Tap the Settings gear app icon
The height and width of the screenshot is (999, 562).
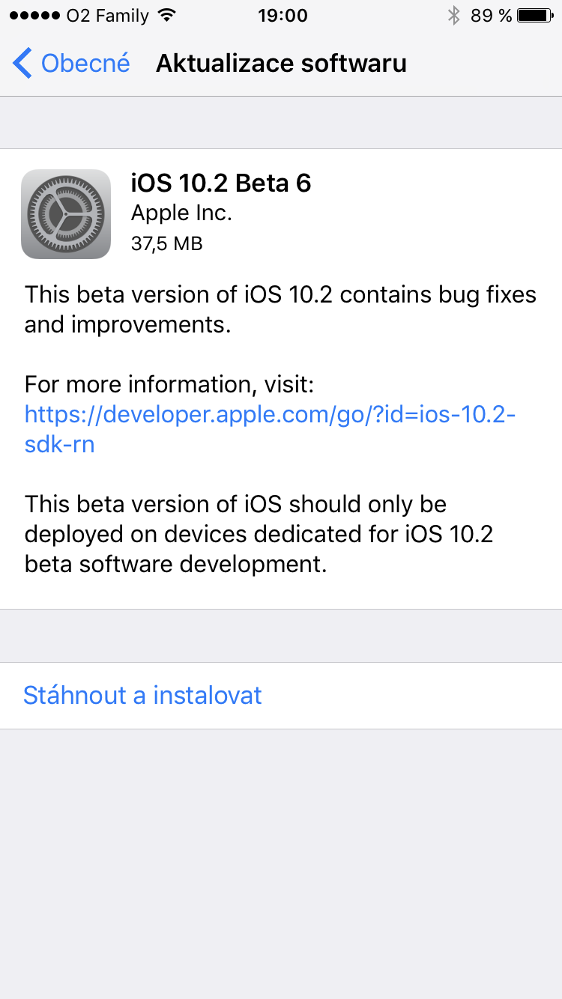tap(66, 214)
